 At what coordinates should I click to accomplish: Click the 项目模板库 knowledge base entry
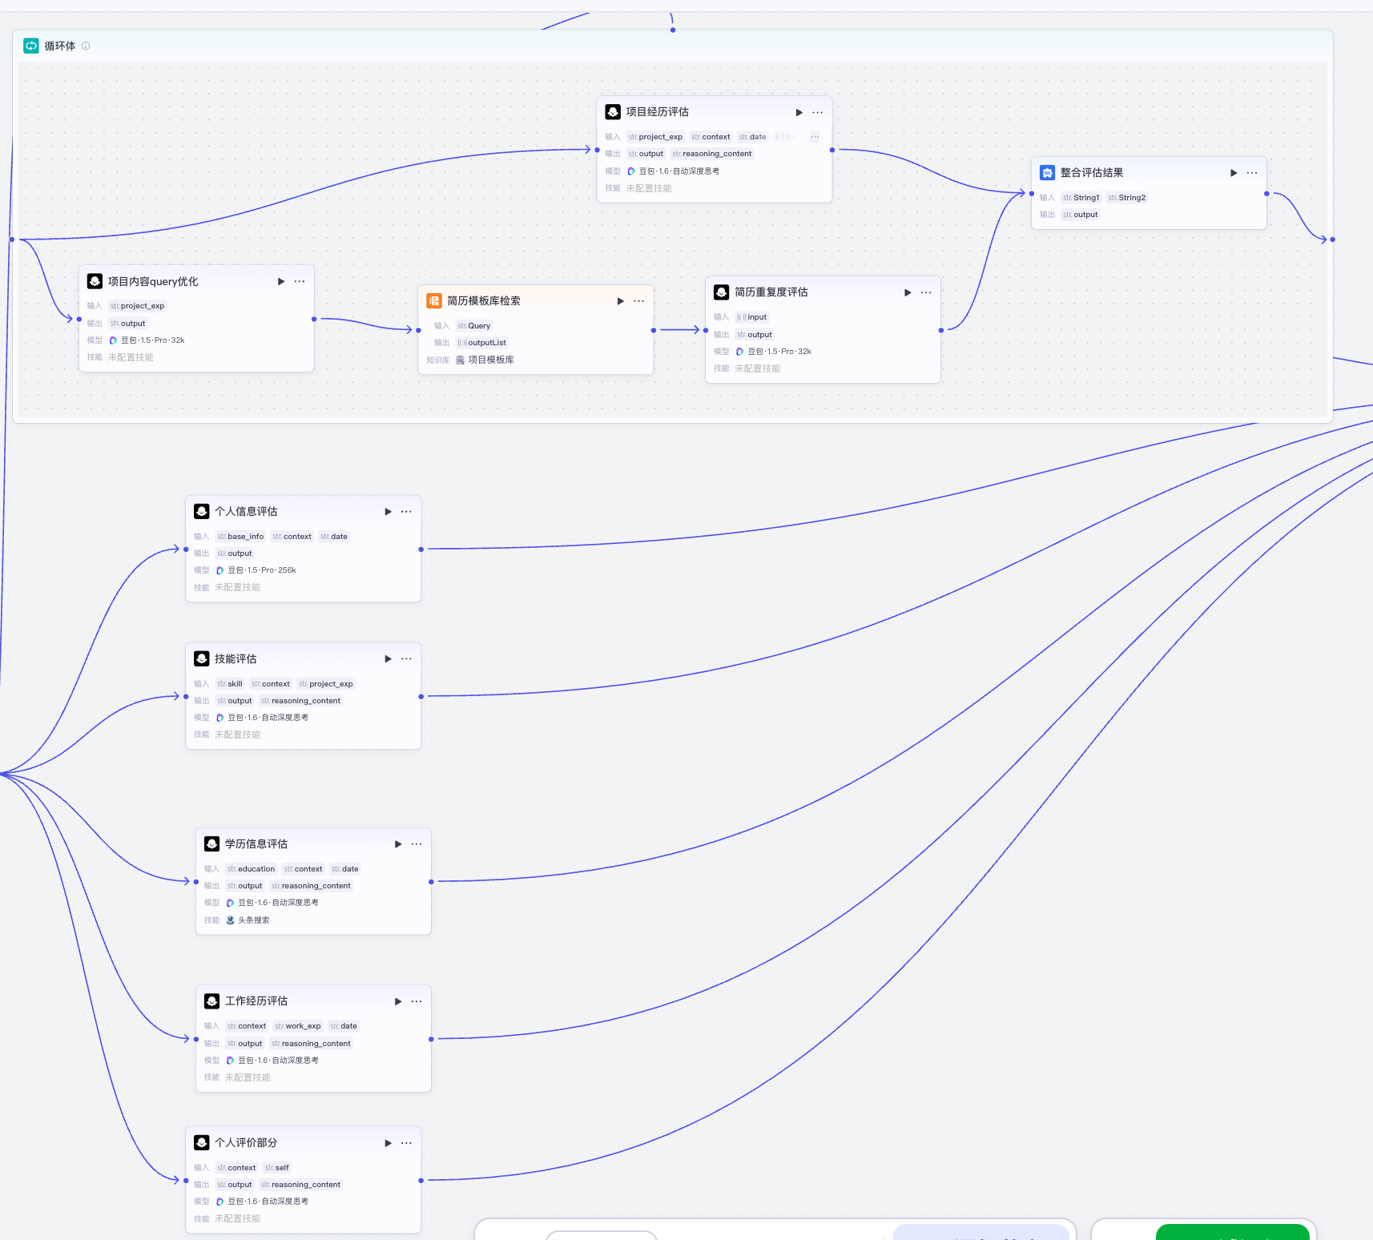(x=490, y=360)
